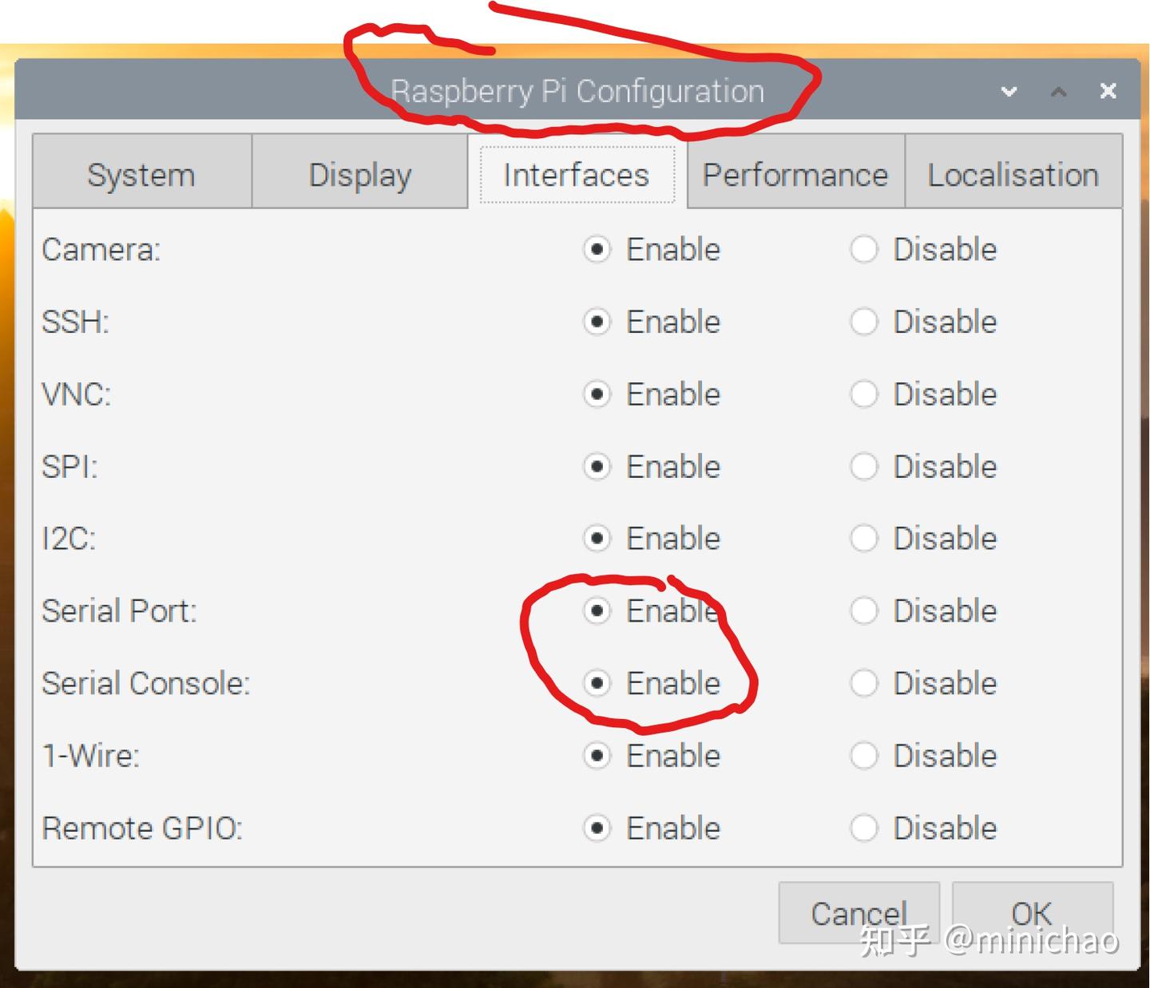The width and height of the screenshot is (1150, 988).
Task: Open the Display tab
Action: 360,175
